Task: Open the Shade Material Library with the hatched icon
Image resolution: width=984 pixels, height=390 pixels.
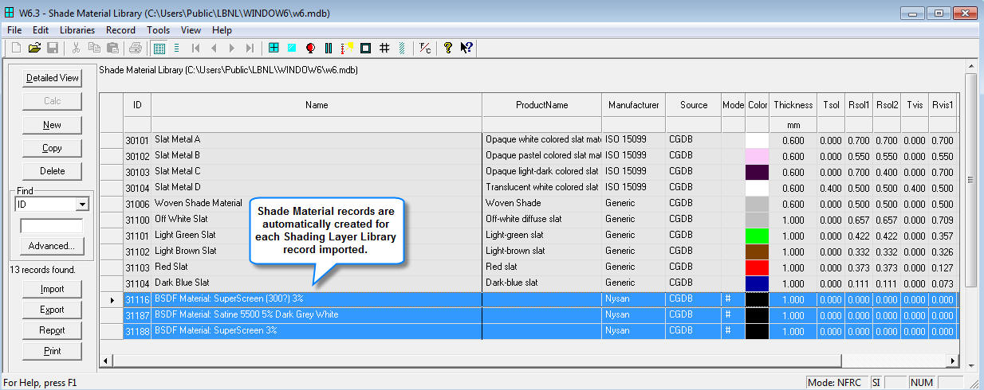Action: point(402,48)
